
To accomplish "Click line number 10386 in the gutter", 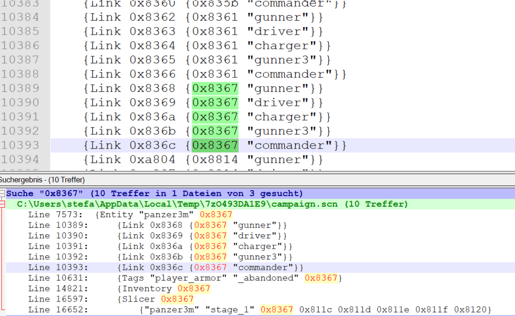I will tap(20, 46).
